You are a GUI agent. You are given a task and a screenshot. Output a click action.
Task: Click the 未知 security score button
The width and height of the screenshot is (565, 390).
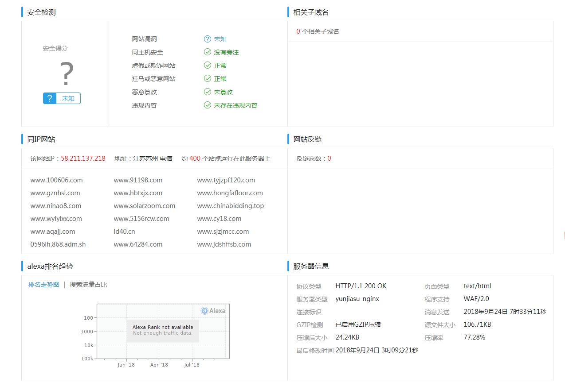68,98
